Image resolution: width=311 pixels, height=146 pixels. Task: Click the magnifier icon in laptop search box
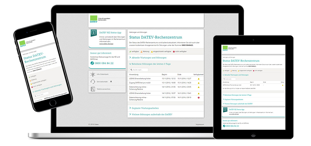131,70
